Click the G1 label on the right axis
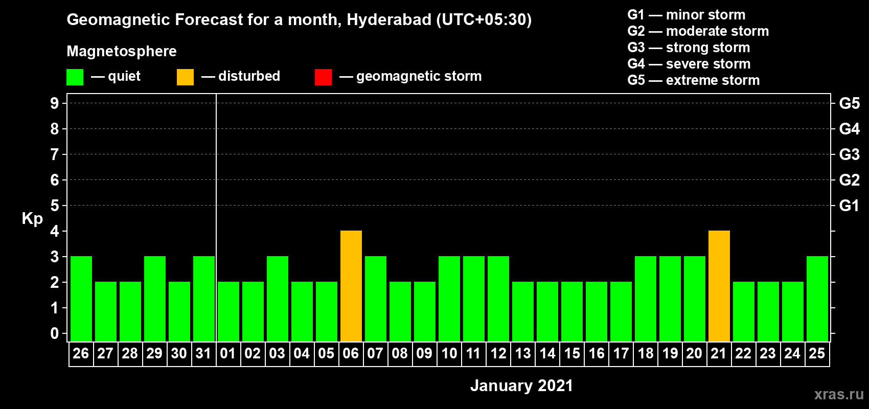The height and width of the screenshot is (409, 869). pos(849,206)
